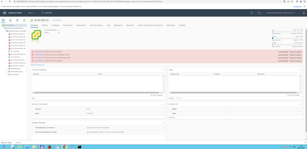Open the Hosts and Clusters inventory view icon
This screenshot has height=149, width=307.
pyautogui.click(x=3, y=20)
